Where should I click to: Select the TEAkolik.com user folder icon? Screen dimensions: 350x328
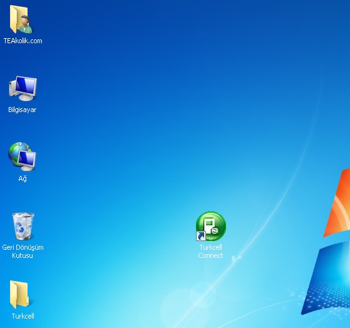[x=21, y=19]
